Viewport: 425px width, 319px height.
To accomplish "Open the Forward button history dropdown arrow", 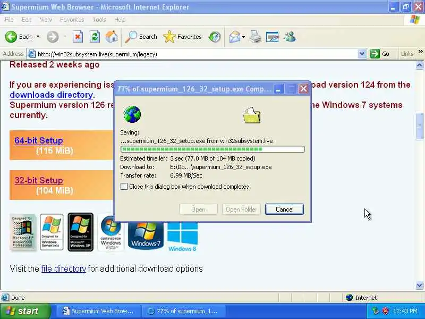I will point(65,37).
